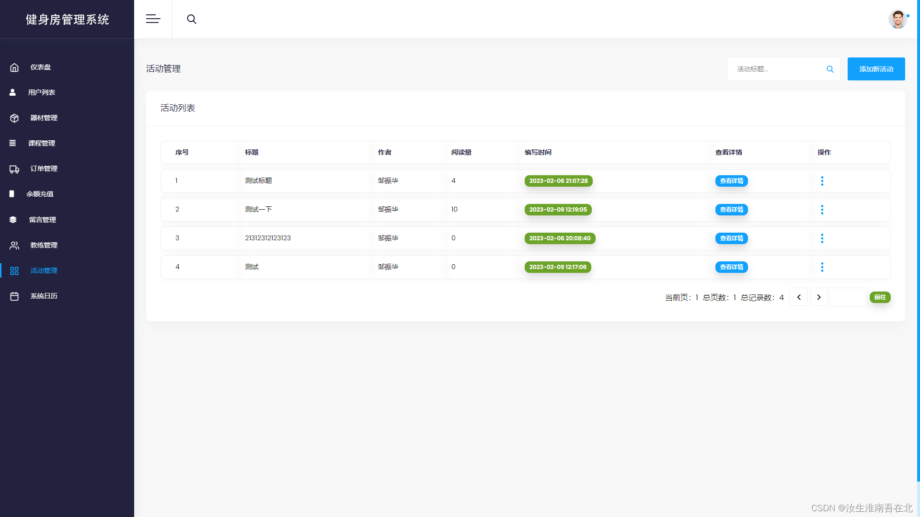The width and height of the screenshot is (920, 517).
Task: Click the page number input beside 前往
Action: 848,297
